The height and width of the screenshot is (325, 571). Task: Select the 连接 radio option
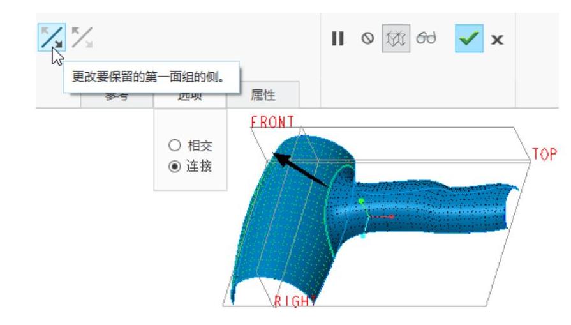(174, 167)
